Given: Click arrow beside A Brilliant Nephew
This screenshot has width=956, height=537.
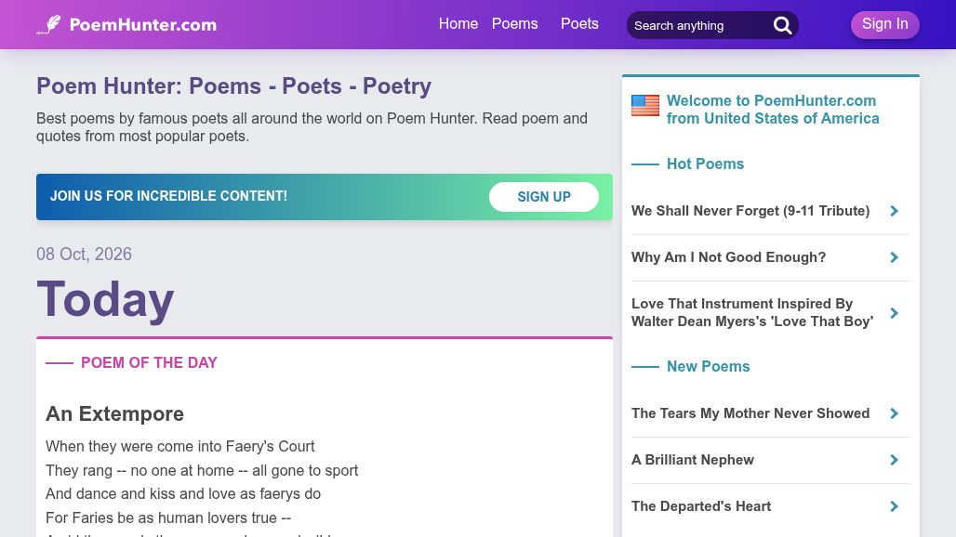Looking at the screenshot, I should (894, 460).
